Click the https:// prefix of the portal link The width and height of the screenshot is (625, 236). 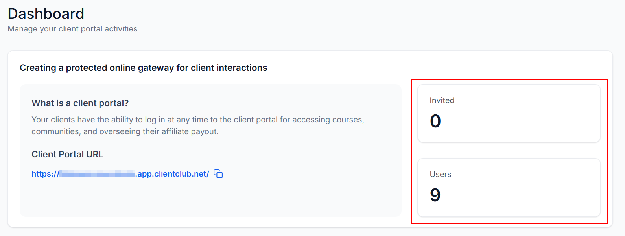44,174
